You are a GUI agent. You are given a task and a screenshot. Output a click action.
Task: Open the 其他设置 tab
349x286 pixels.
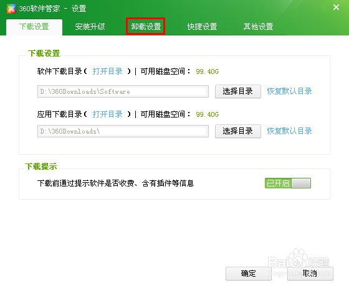pos(258,27)
